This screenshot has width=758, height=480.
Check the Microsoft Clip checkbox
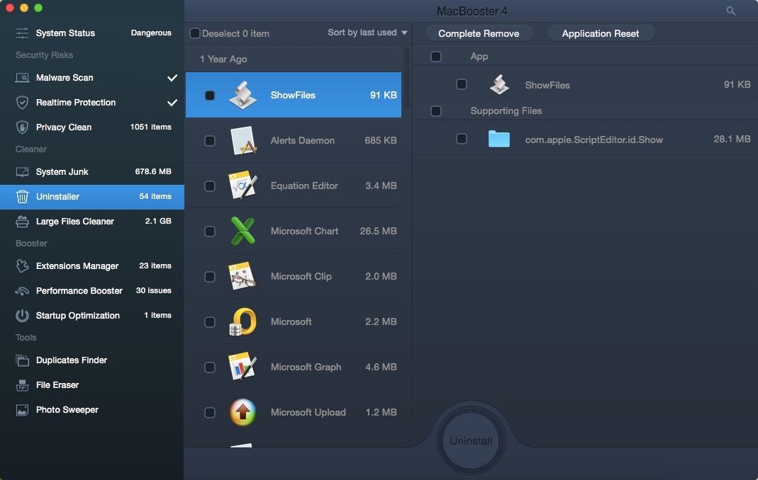click(210, 277)
